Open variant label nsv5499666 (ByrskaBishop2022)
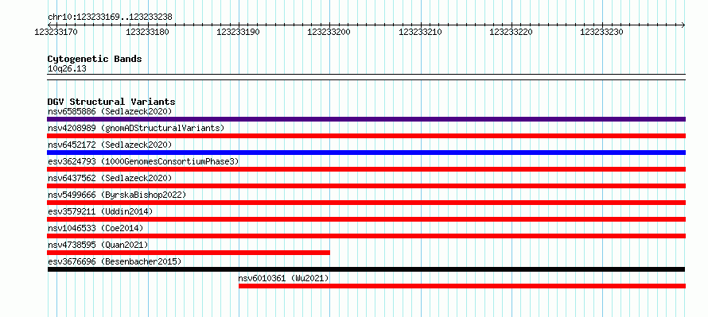The width and height of the screenshot is (708, 317). tap(117, 195)
